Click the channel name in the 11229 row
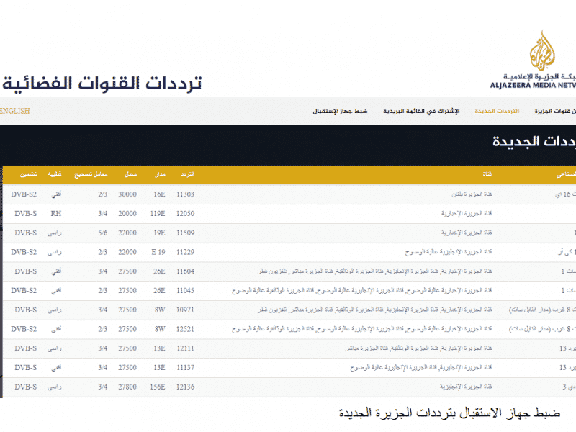Viewport: 576px width, 432px height. pos(449,252)
